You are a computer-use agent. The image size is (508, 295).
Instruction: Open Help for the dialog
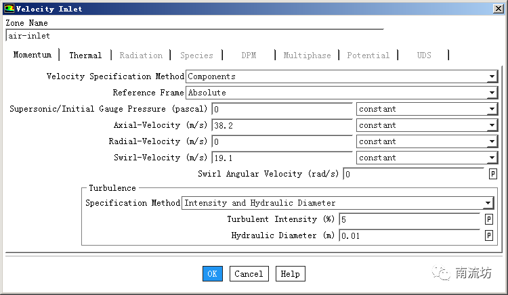click(x=290, y=274)
